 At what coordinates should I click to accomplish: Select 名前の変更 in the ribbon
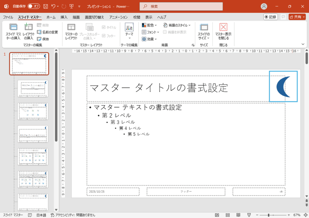[47, 32]
